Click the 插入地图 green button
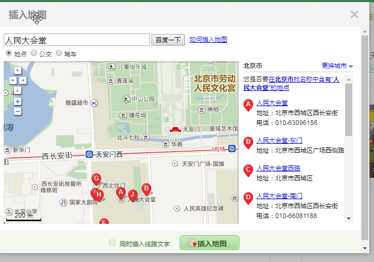This screenshot has width=374, height=262. [x=209, y=243]
